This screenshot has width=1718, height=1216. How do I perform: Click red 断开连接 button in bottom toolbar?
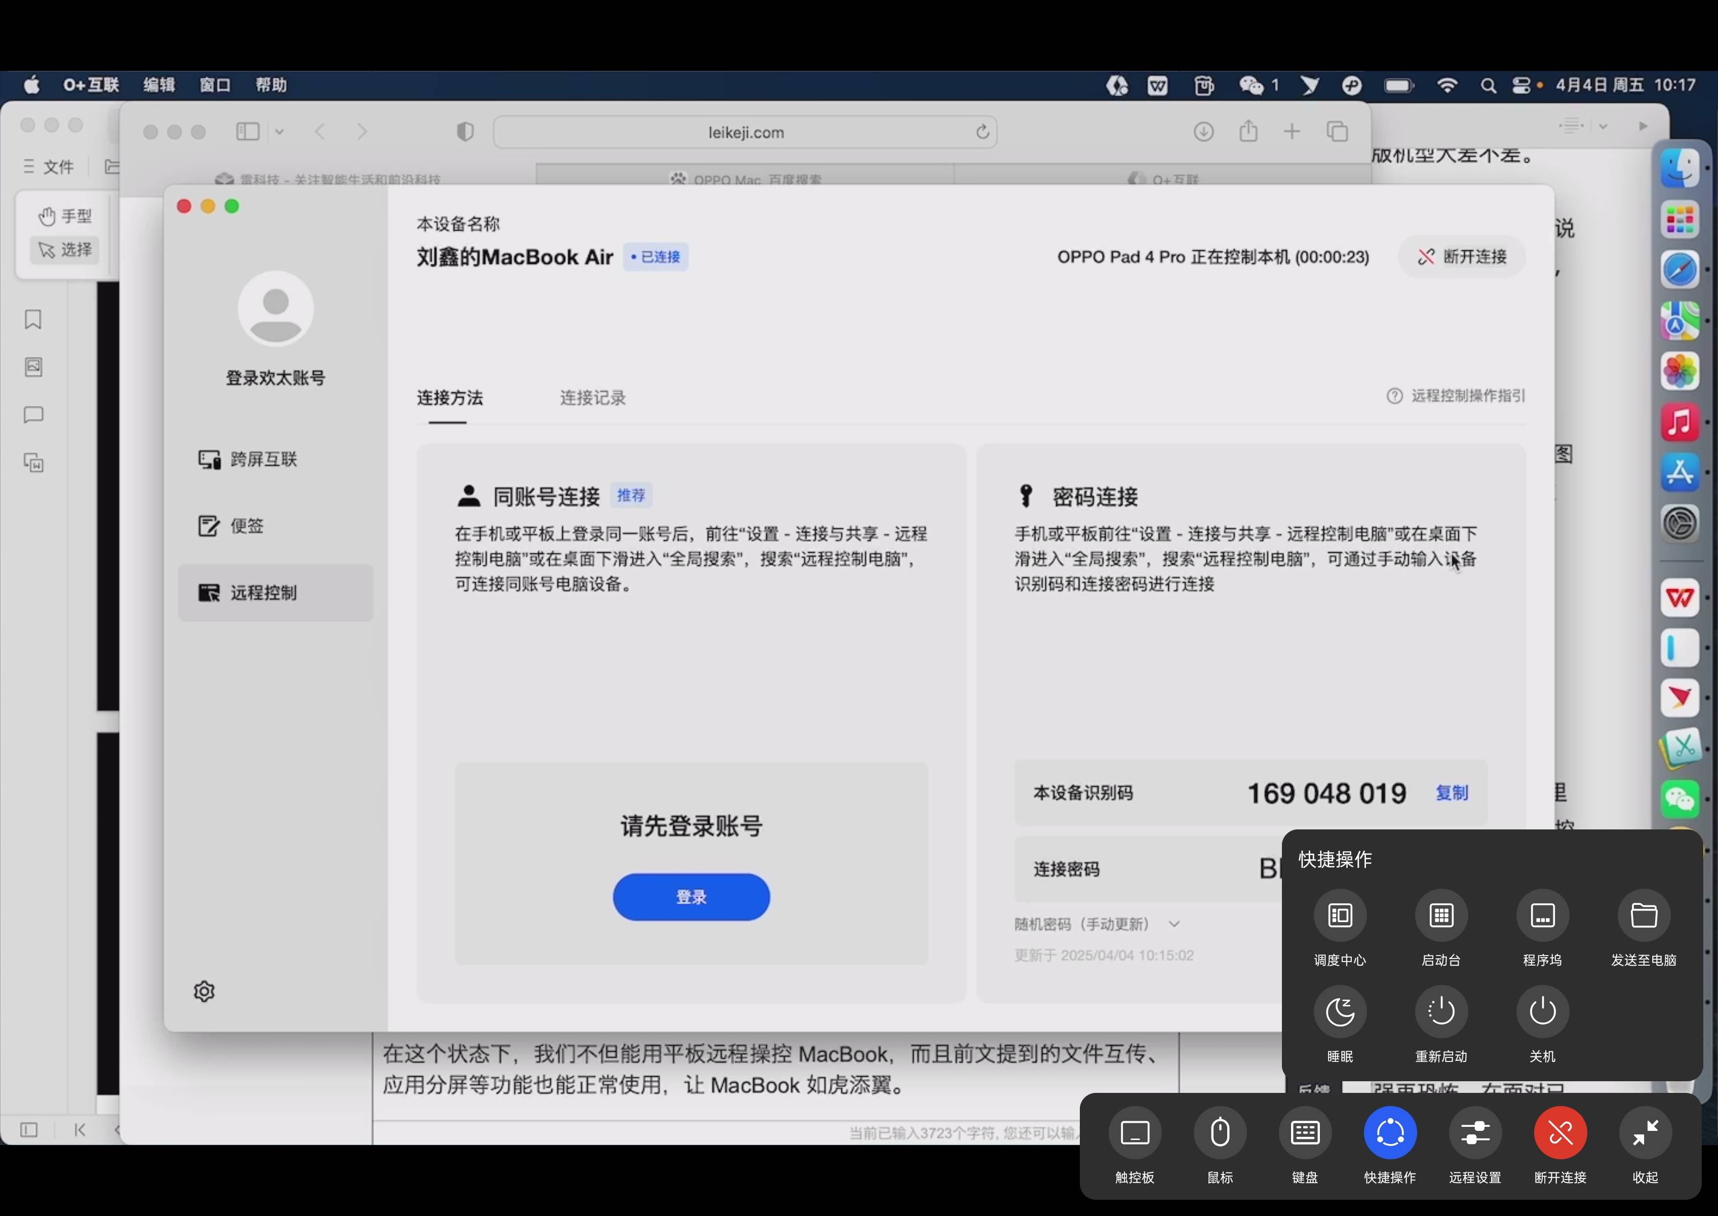1560,1132
